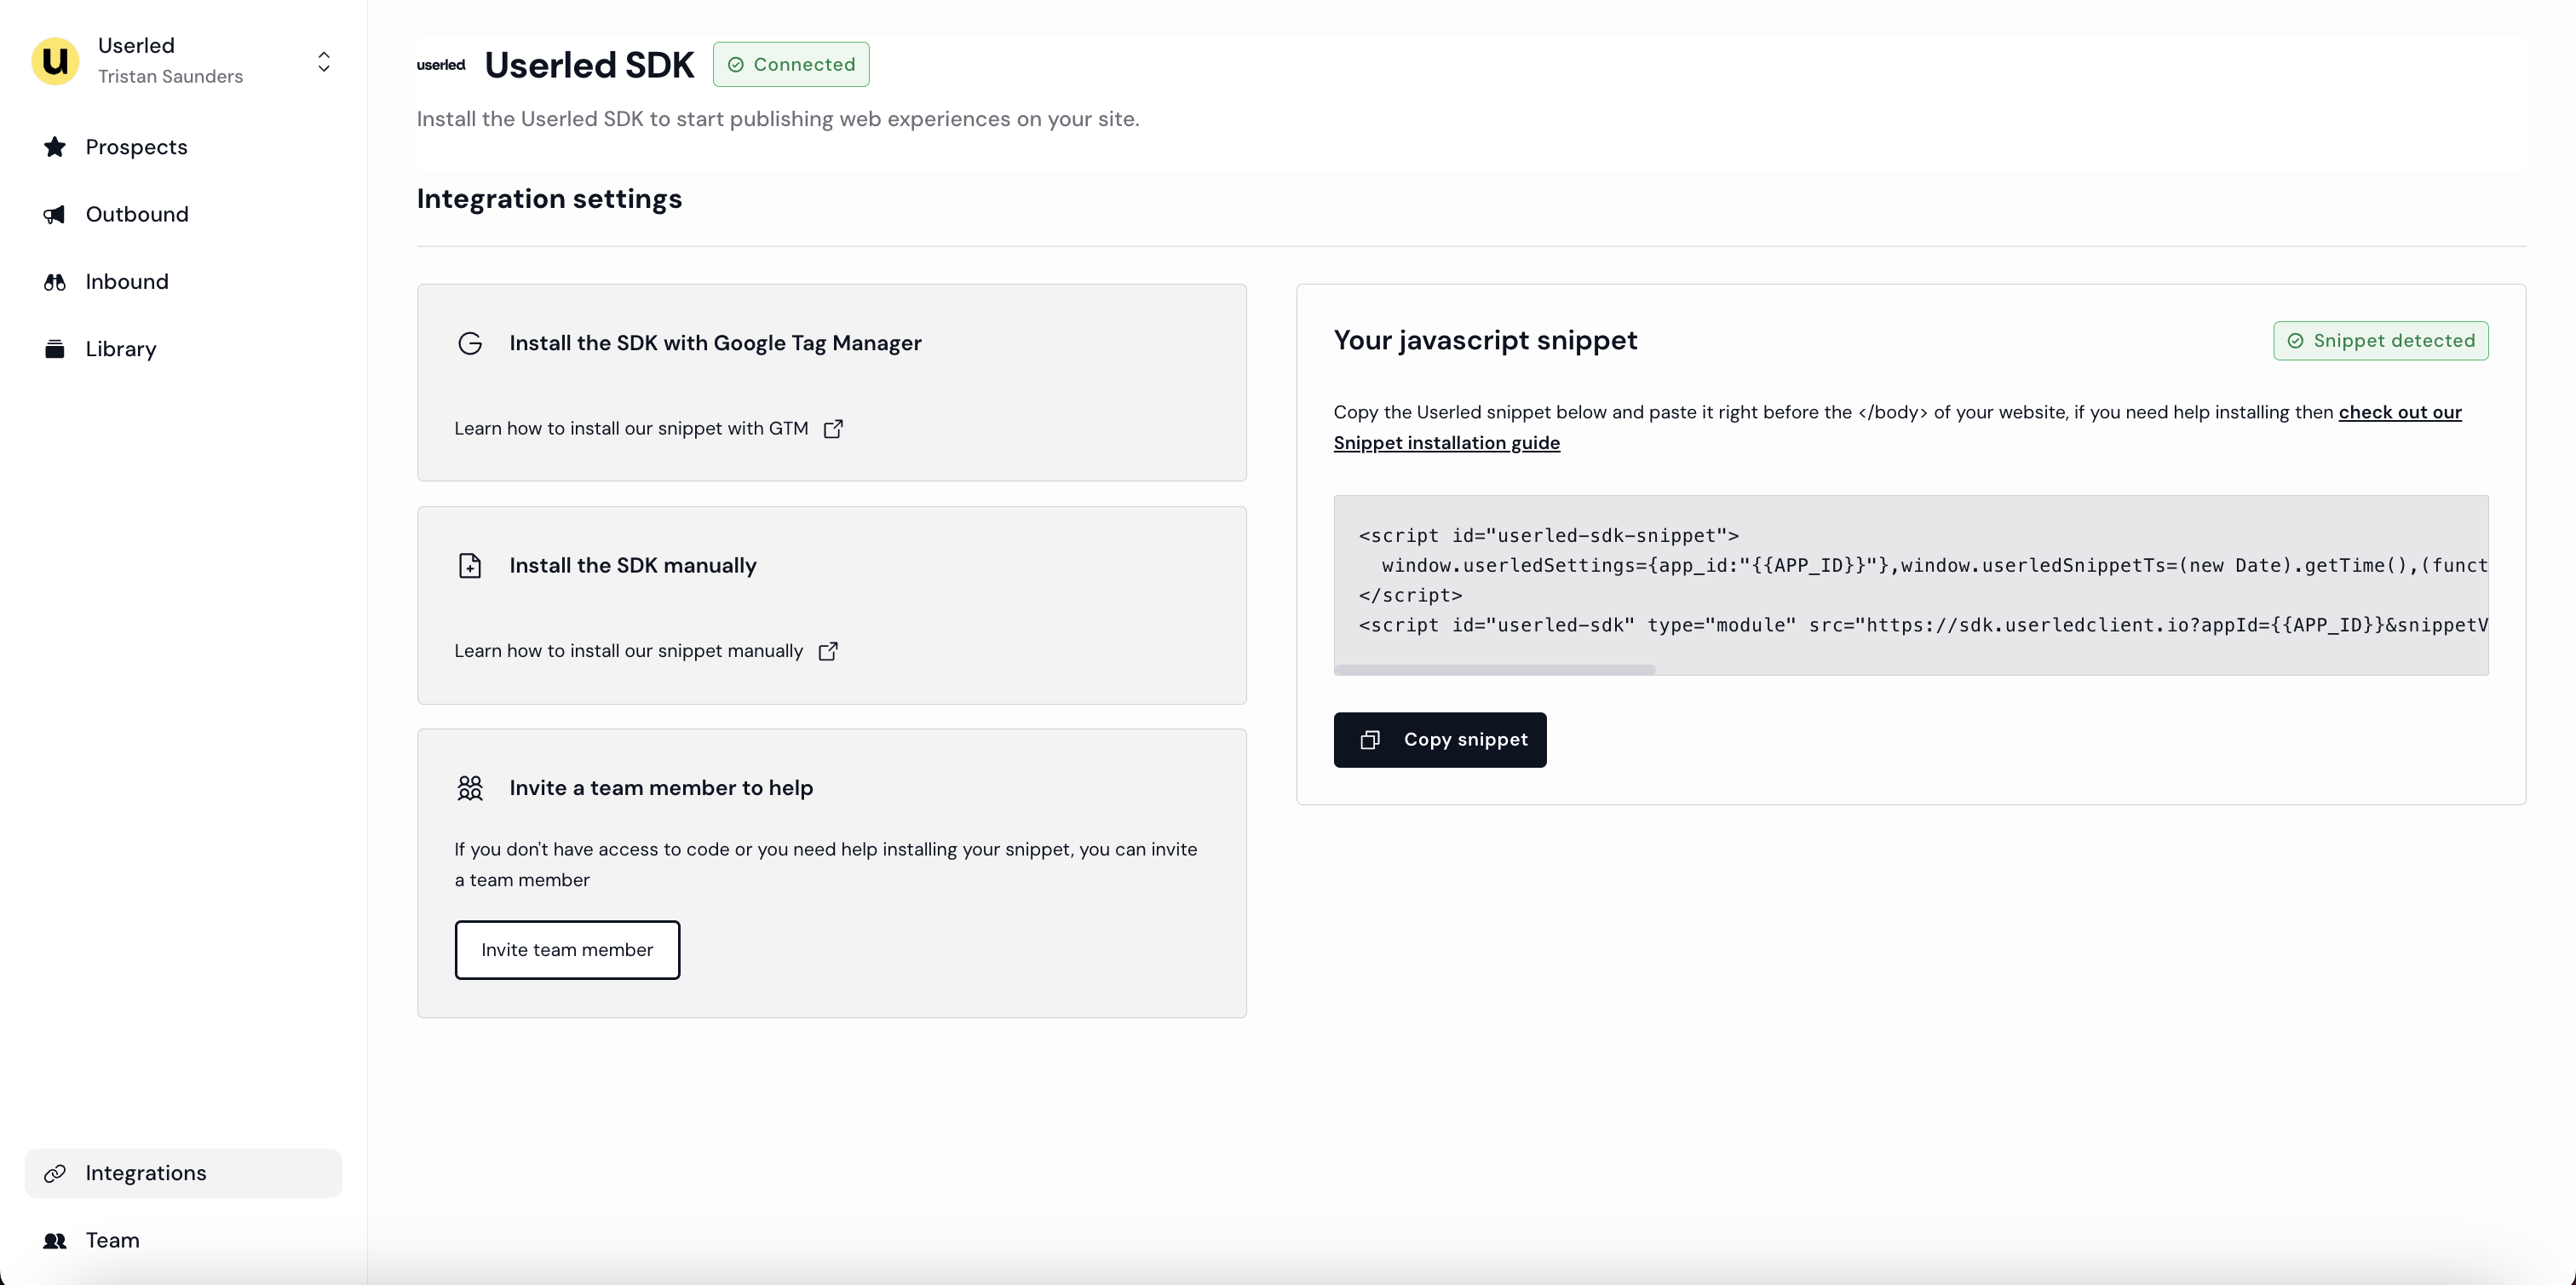Click the Prospects star icon
The height and width of the screenshot is (1285, 2576).
click(x=55, y=147)
